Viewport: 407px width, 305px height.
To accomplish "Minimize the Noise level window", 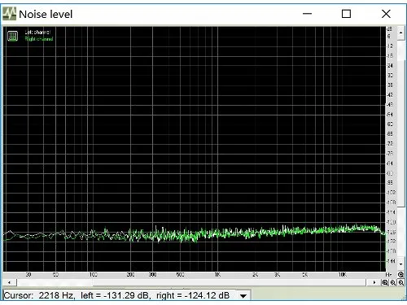I will pyautogui.click(x=307, y=14).
